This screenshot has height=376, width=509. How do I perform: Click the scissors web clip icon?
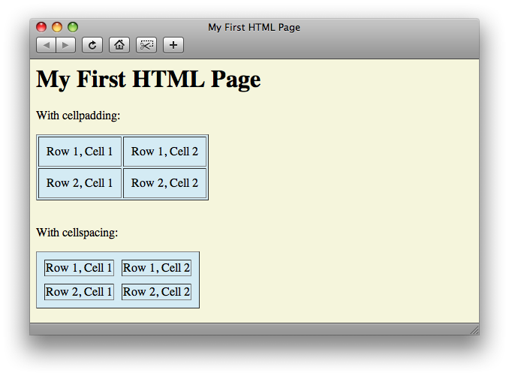(146, 45)
